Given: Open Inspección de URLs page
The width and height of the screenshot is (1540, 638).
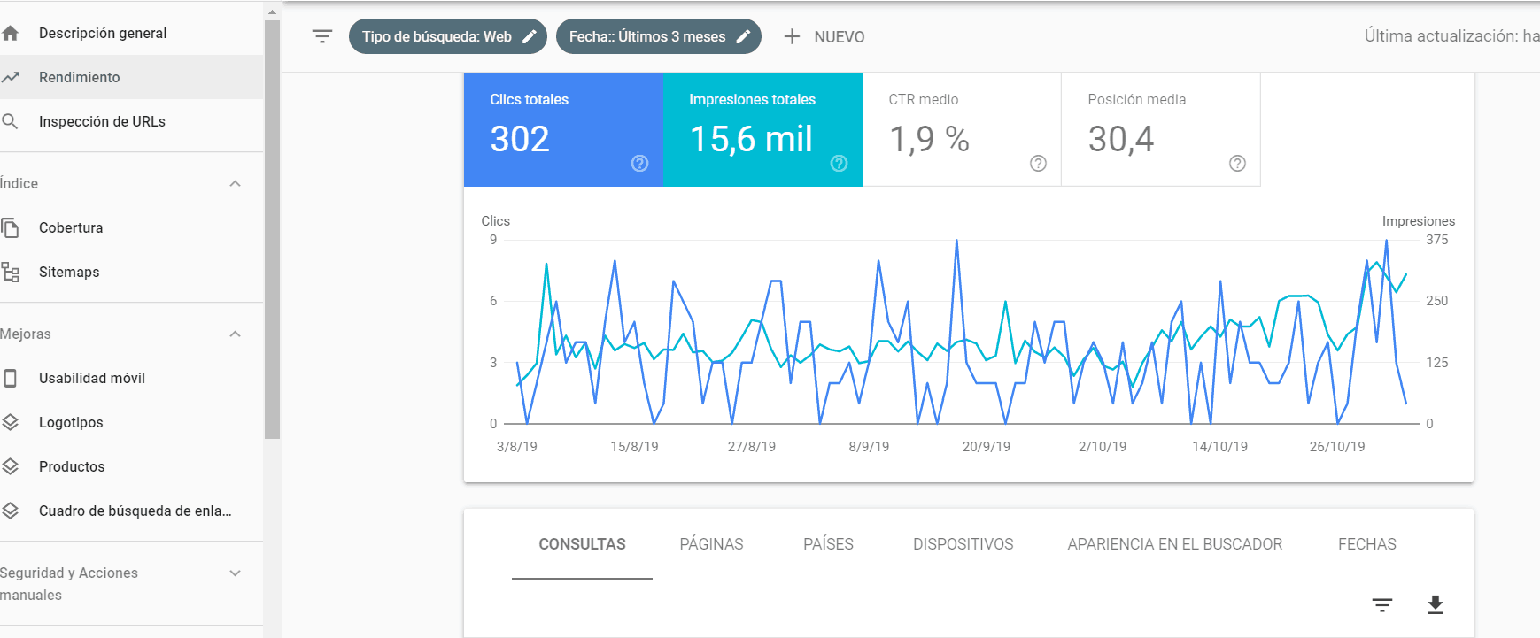Looking at the screenshot, I should [x=131, y=121].
